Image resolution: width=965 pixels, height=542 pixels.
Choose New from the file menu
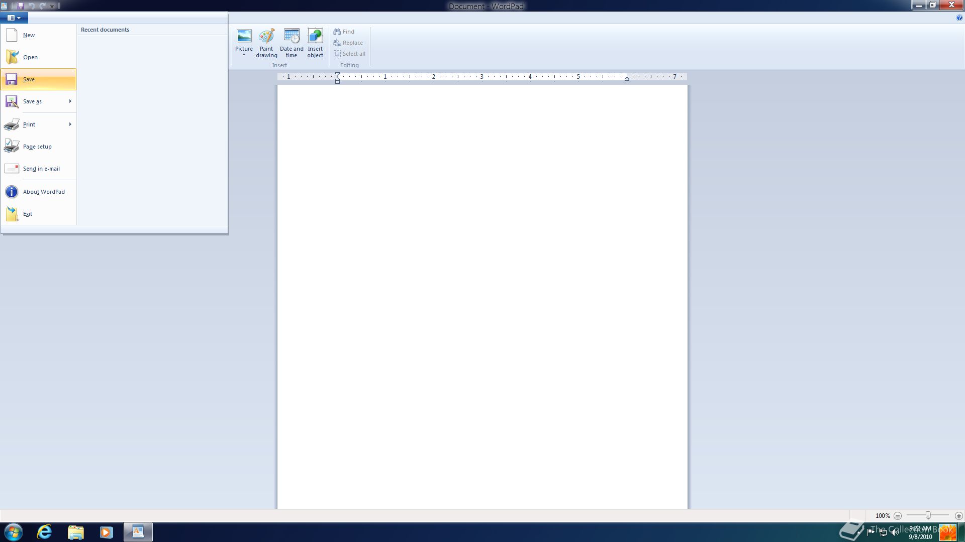click(x=29, y=35)
